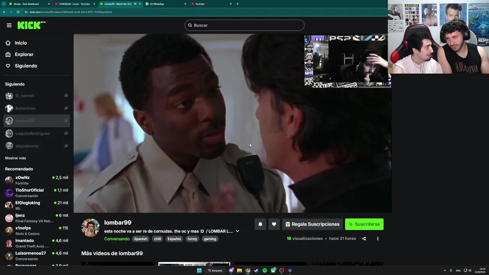Click the browser address bar URL
Image resolution: width=489 pixels, height=275 pixels.
(x=71, y=12)
